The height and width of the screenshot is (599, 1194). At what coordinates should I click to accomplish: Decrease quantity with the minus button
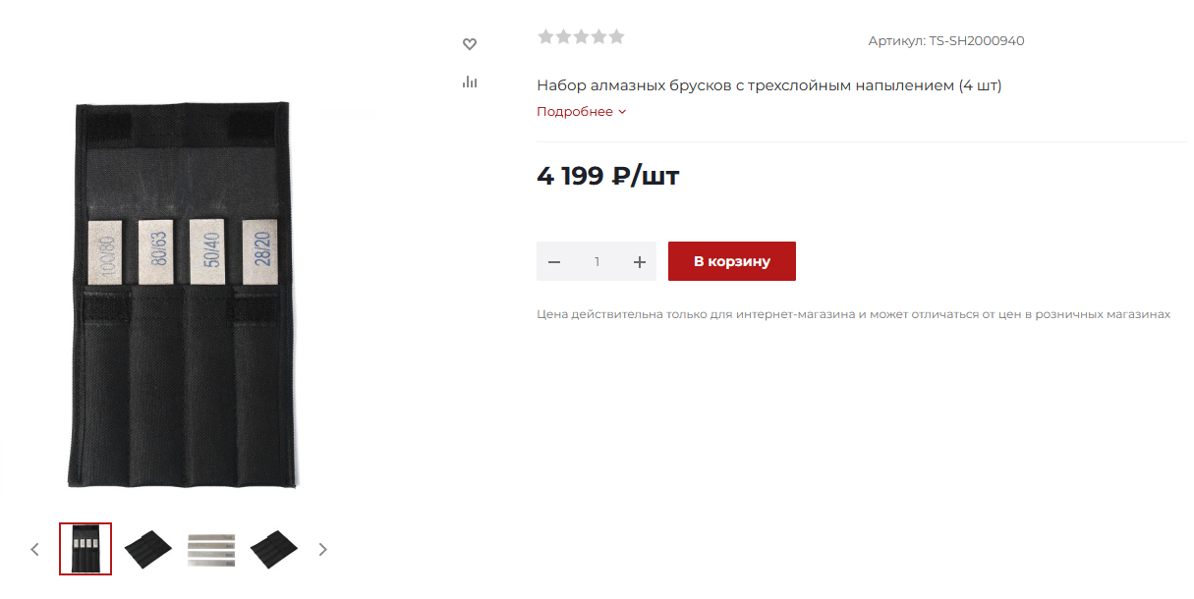(554, 262)
